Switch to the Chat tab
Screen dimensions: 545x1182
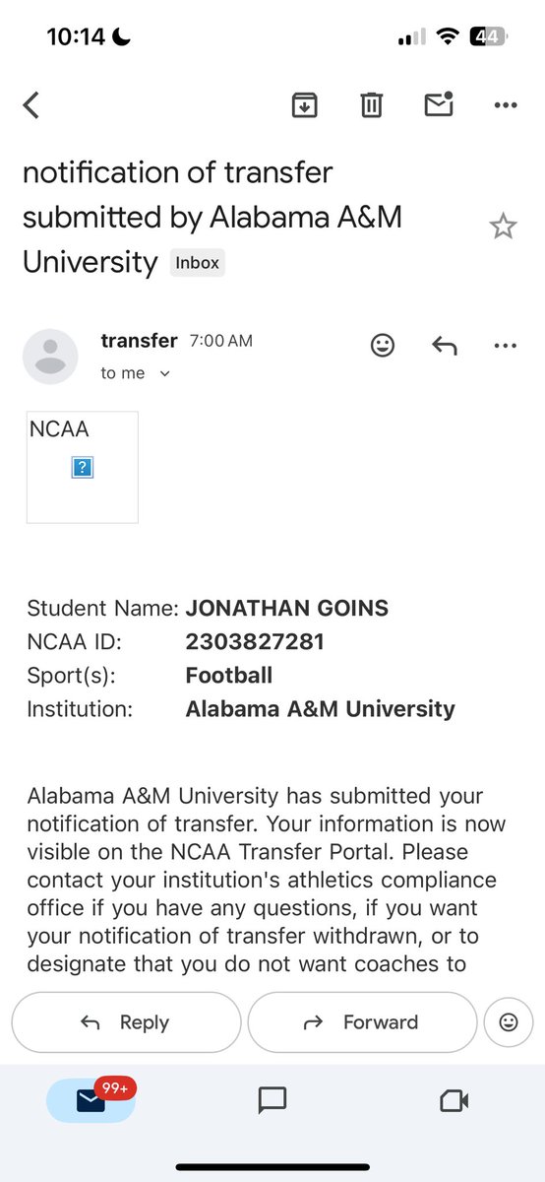(272, 1100)
